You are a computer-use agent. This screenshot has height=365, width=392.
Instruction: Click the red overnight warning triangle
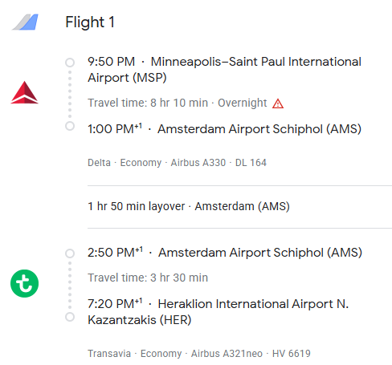[278, 103]
